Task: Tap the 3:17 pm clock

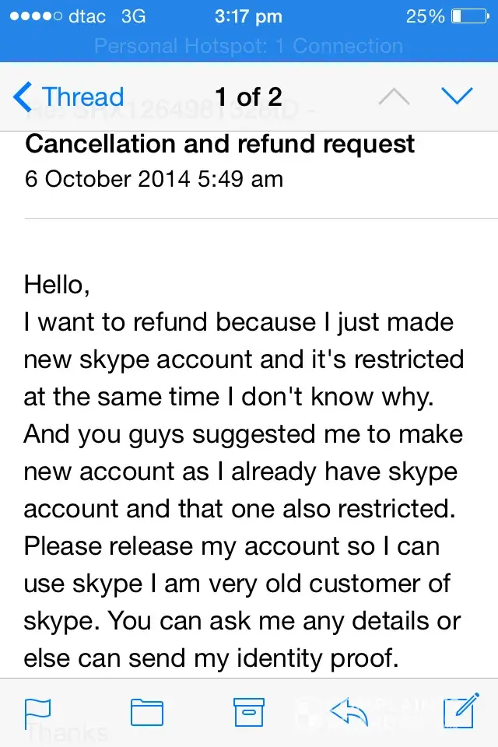Action: [249, 16]
